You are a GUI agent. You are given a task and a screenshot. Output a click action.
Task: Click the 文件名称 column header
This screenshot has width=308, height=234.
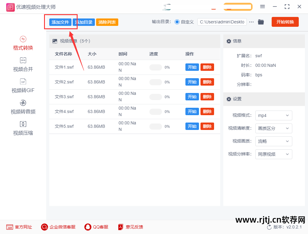point(63,54)
